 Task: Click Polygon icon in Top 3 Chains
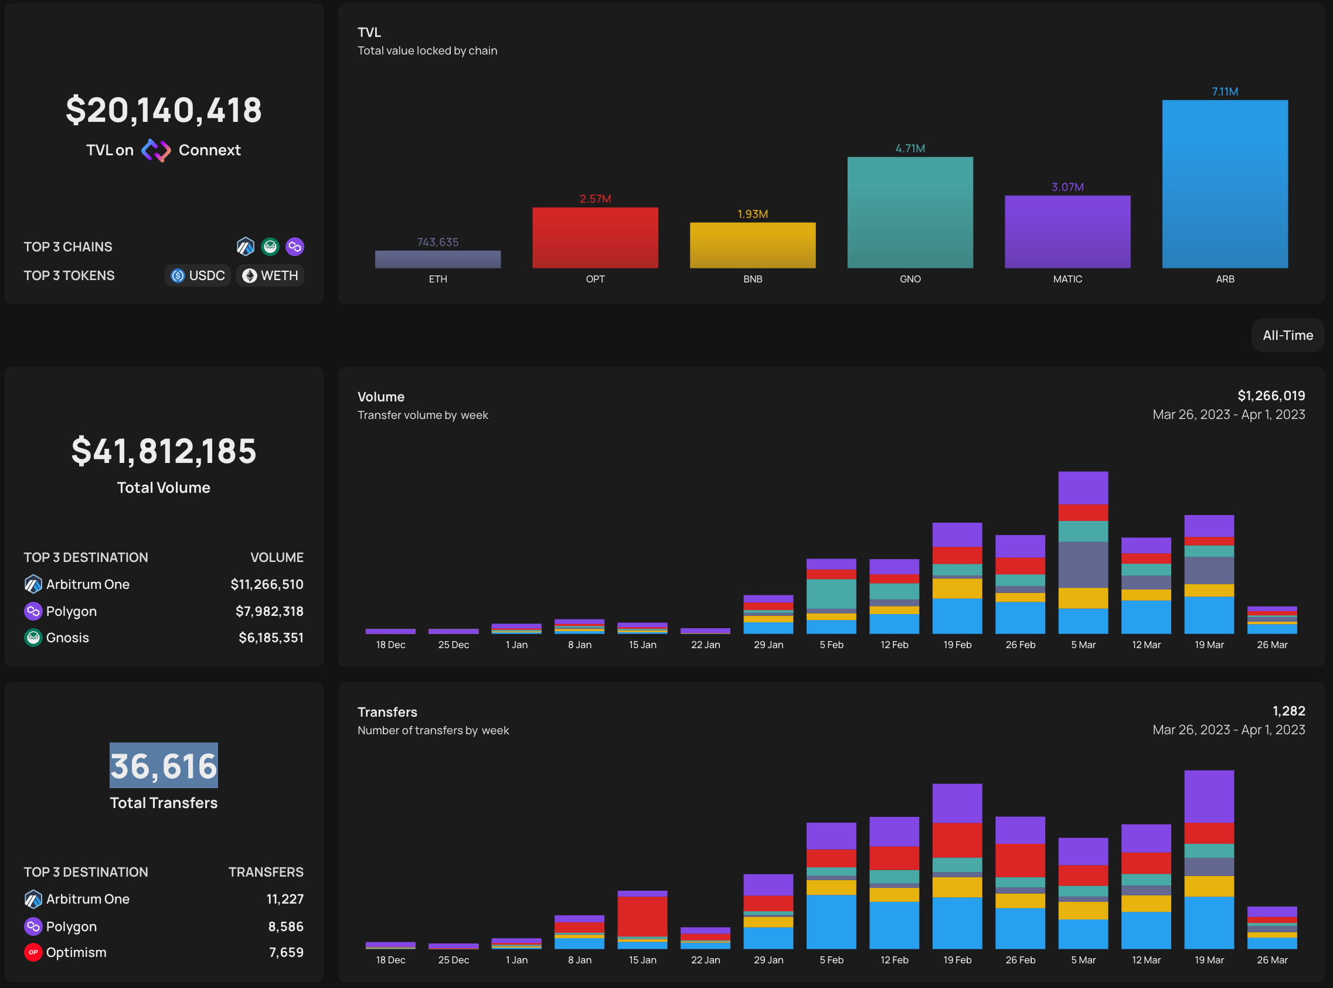pyautogui.click(x=295, y=246)
